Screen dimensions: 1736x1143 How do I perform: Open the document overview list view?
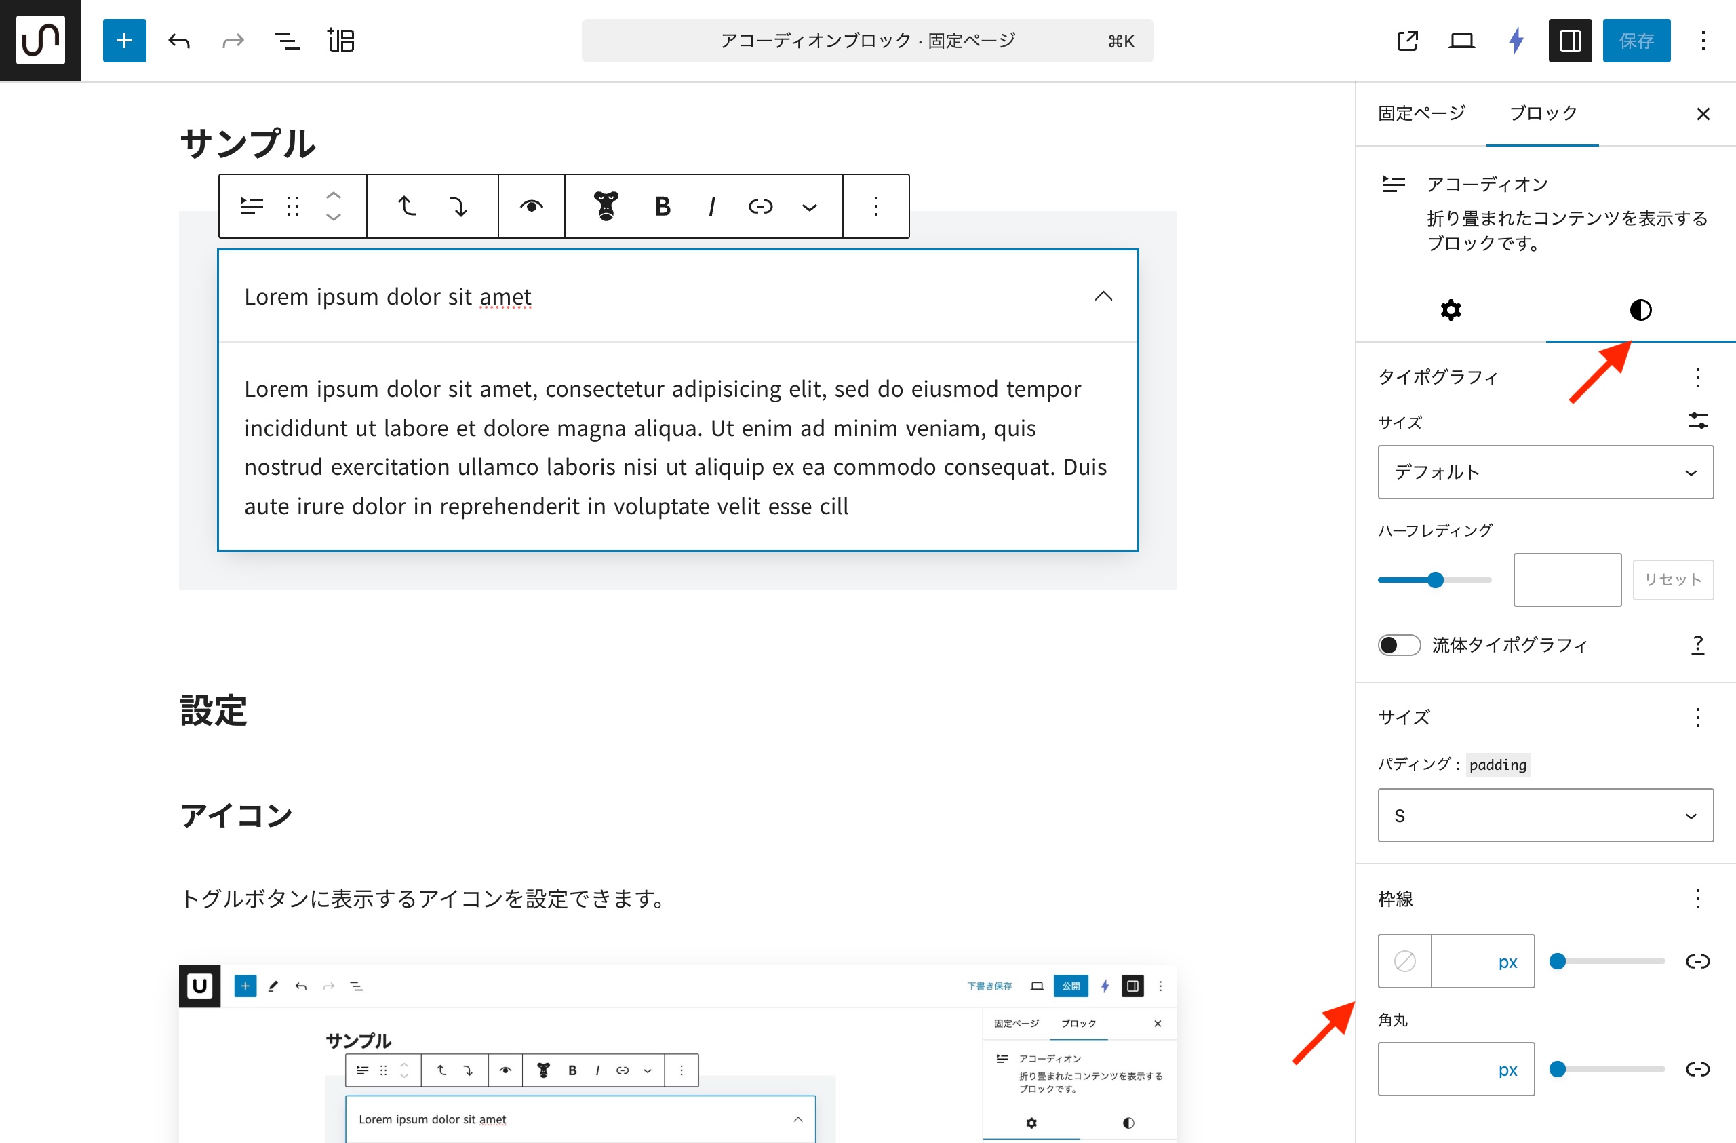[x=287, y=41]
